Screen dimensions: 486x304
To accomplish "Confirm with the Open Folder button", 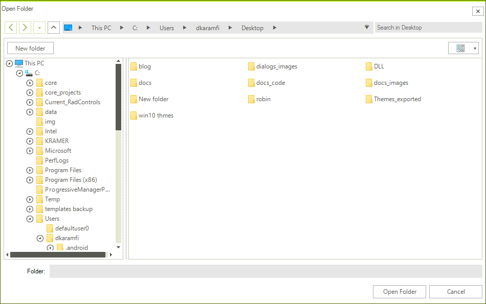I will pos(399,291).
